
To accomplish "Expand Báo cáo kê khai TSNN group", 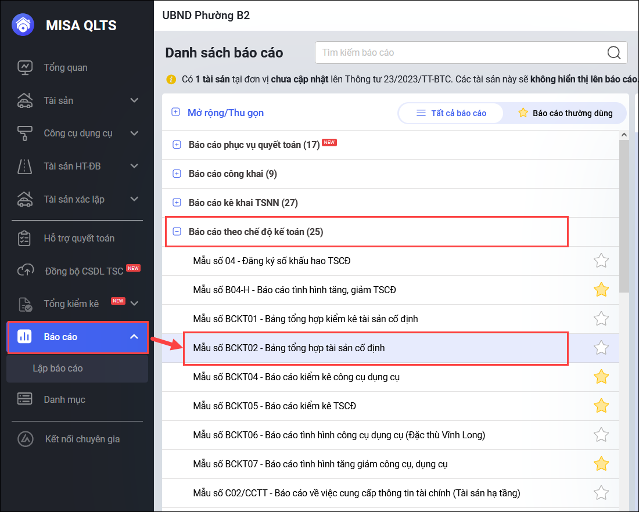I will 177,203.
